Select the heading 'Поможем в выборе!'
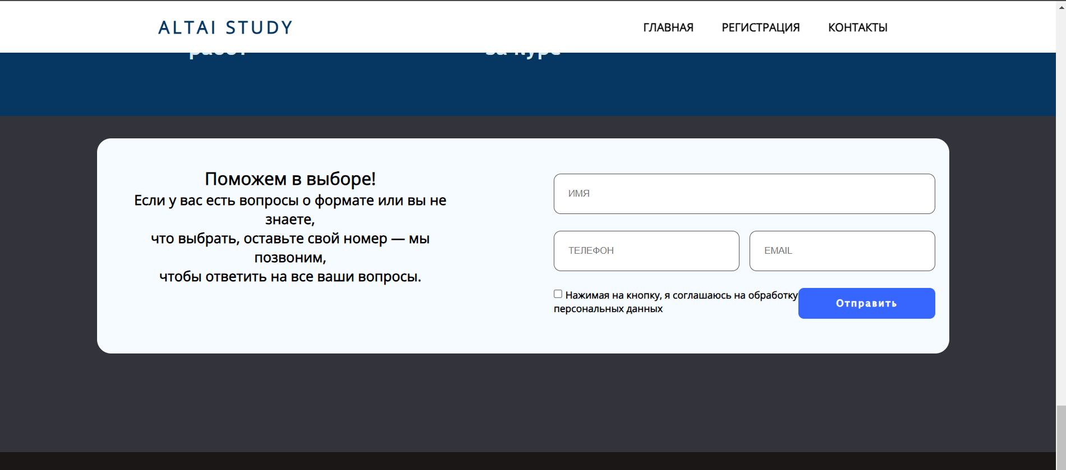1066x470 pixels. [290, 179]
